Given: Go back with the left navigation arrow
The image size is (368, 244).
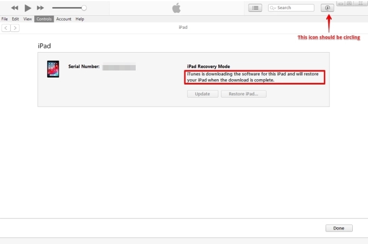Looking at the screenshot, I should 6,28.
